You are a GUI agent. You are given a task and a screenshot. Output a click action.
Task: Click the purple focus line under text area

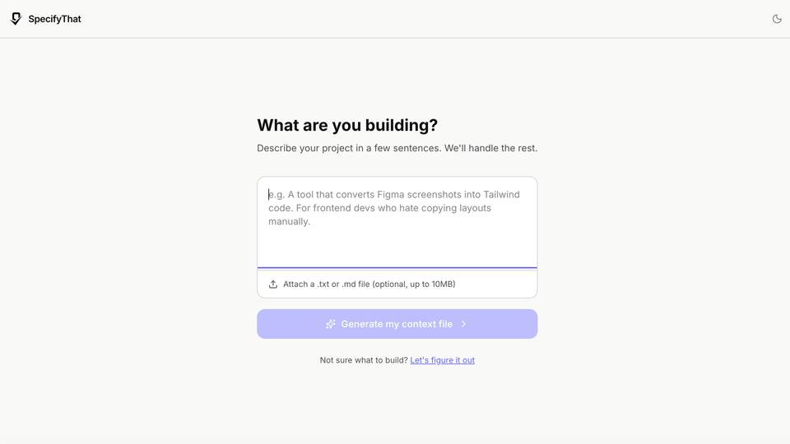tap(397, 268)
